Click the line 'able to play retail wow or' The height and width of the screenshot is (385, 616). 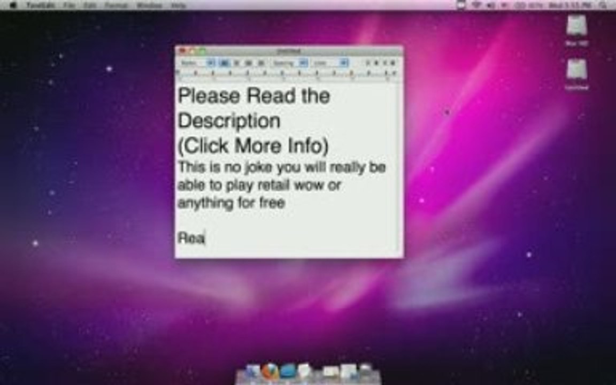click(x=259, y=185)
